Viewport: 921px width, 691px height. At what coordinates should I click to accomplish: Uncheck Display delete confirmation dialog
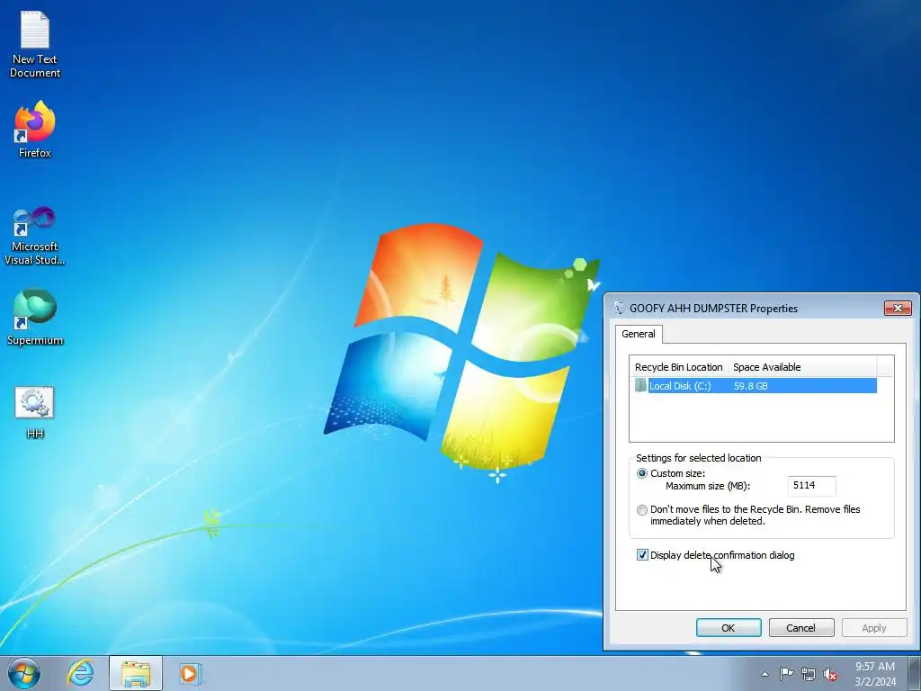[x=642, y=555]
